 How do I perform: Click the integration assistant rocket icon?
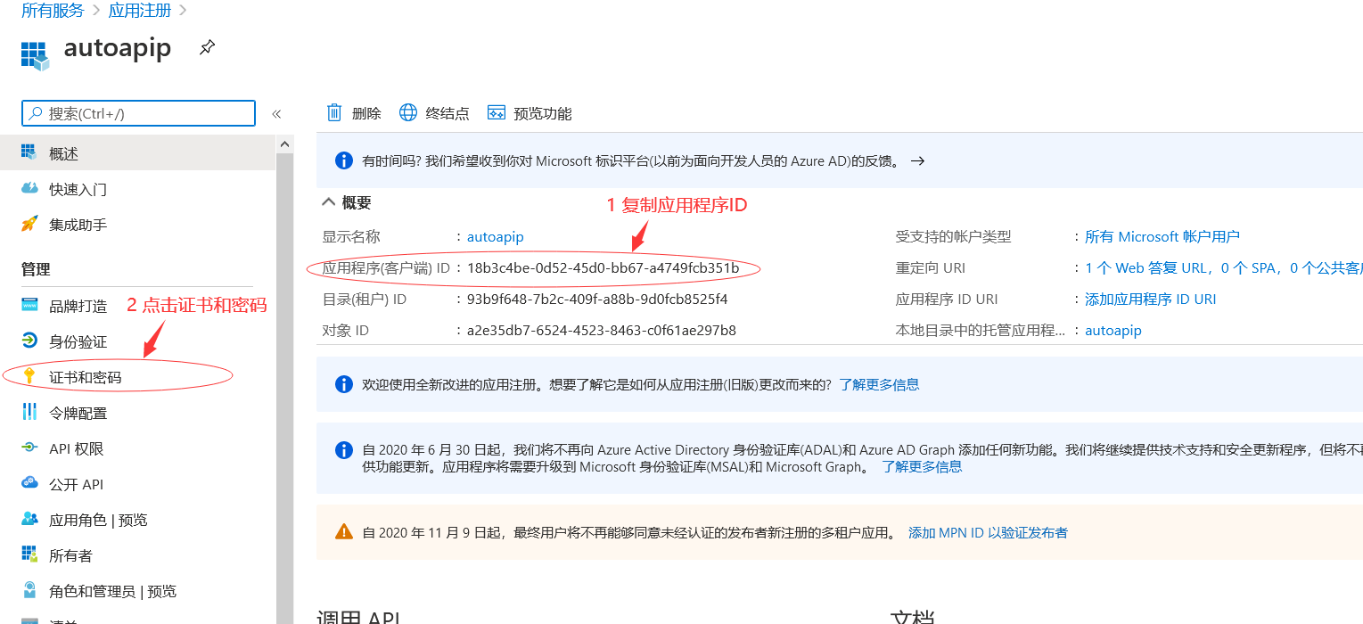[x=29, y=224]
